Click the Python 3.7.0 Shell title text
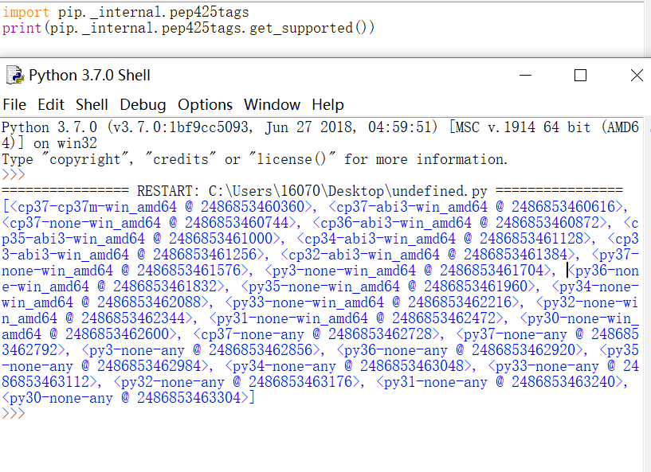 tap(91, 75)
